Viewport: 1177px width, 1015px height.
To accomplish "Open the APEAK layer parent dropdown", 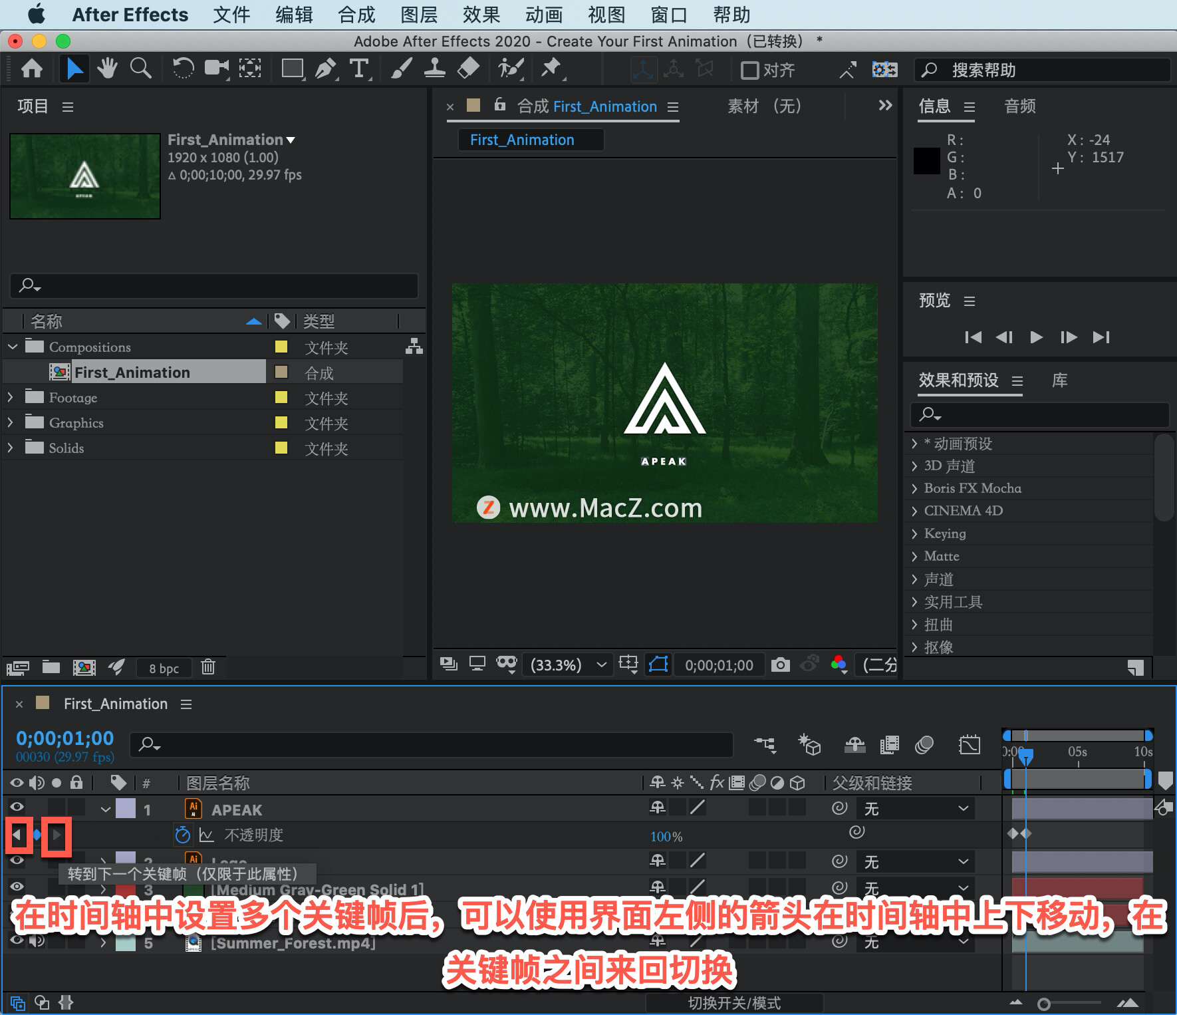I will pos(916,808).
